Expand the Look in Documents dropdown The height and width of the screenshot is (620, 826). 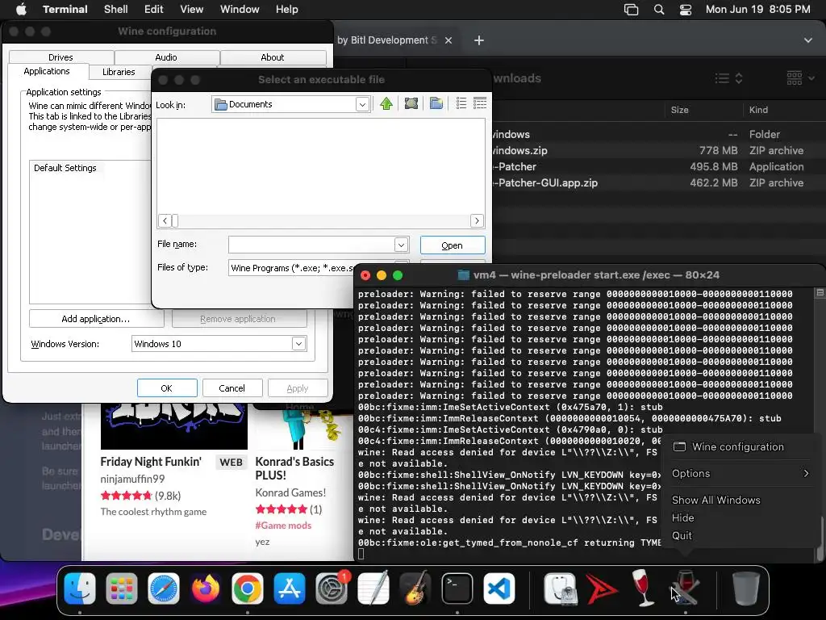coord(362,104)
